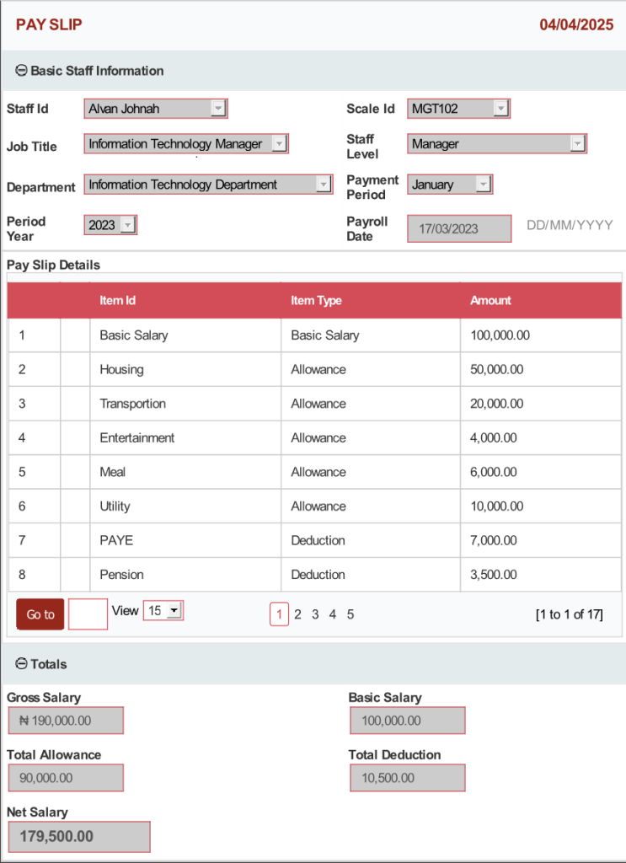The height and width of the screenshot is (863, 626).
Task: Click the Item Type column header
Action: (x=316, y=301)
